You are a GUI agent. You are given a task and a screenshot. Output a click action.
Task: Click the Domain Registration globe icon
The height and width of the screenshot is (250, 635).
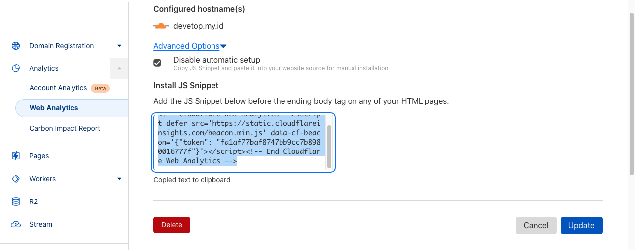pyautogui.click(x=16, y=46)
